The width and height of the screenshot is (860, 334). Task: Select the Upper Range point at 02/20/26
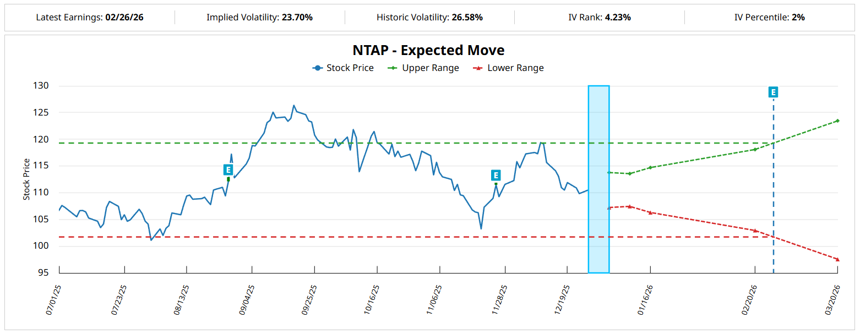pyautogui.click(x=755, y=149)
